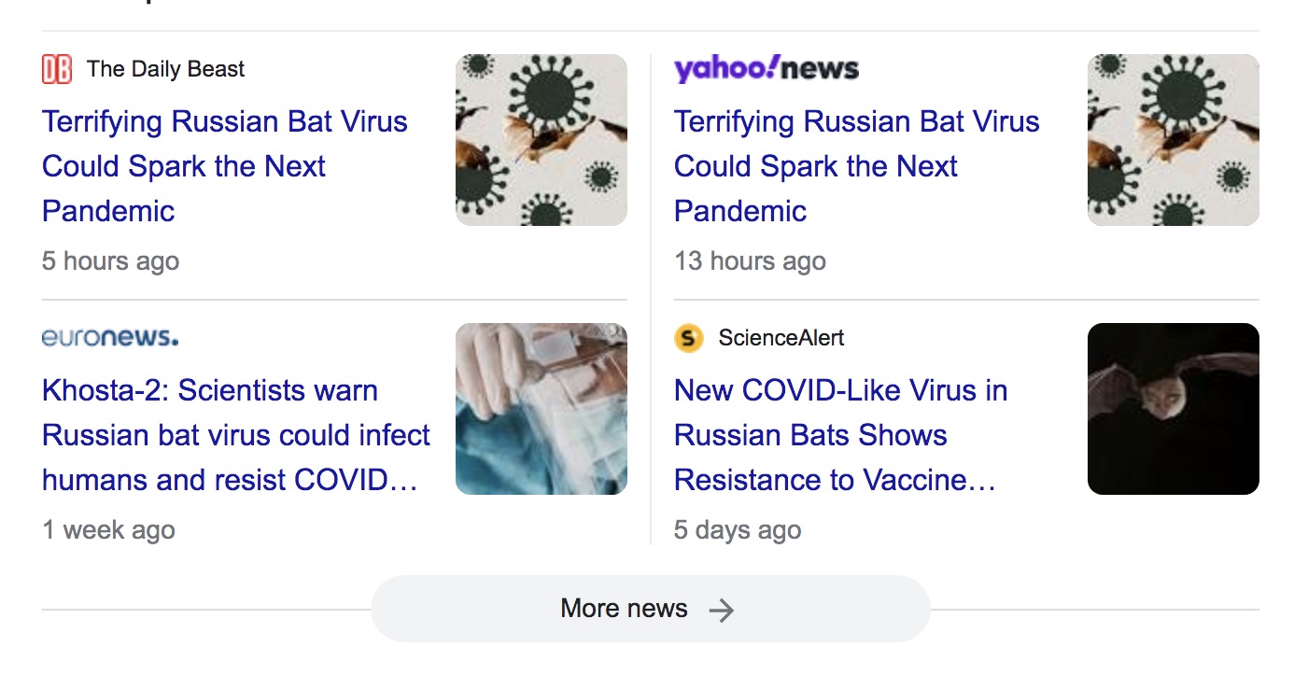The image size is (1294, 675).
Task: Open the Yahoo News pandemic article
Action: pyautogui.click(x=856, y=166)
